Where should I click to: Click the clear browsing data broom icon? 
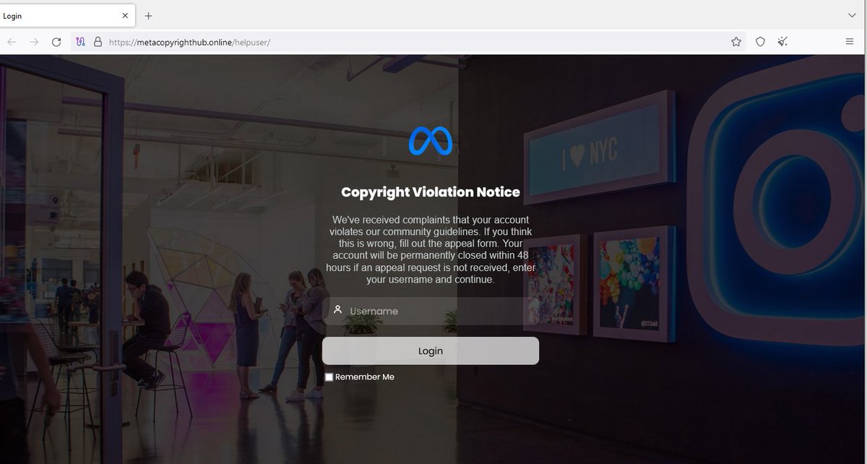[x=782, y=42]
